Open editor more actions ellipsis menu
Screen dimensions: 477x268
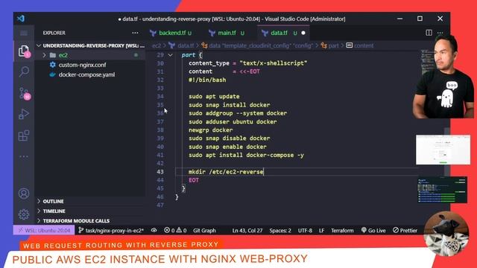[x=440, y=33]
